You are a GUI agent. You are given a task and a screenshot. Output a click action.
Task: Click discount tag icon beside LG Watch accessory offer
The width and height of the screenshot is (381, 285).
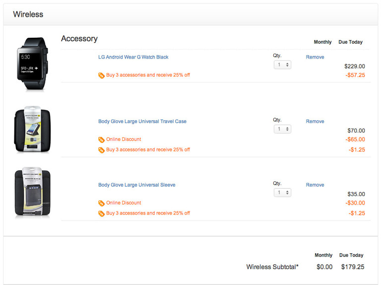[101, 75]
